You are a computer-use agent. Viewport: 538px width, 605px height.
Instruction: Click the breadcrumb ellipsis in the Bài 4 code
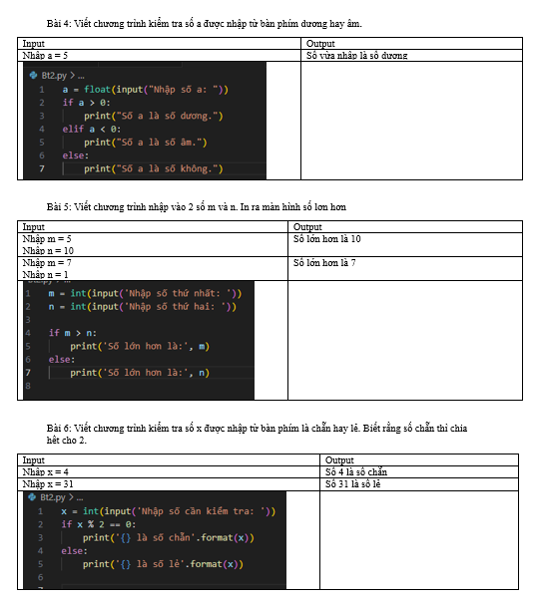pos(81,77)
